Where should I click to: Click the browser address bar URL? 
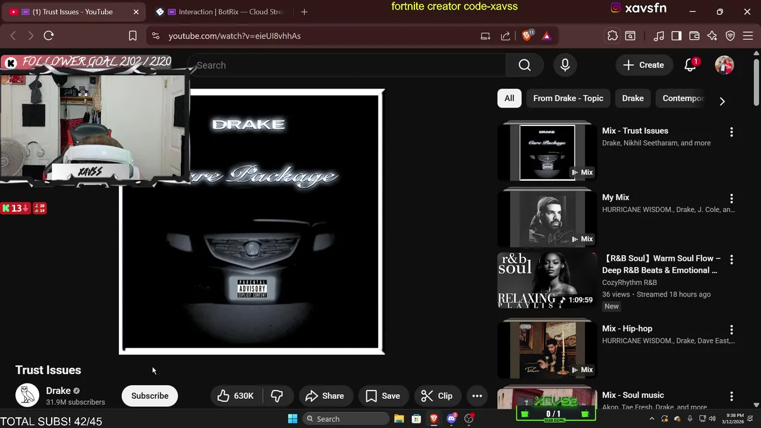234,36
